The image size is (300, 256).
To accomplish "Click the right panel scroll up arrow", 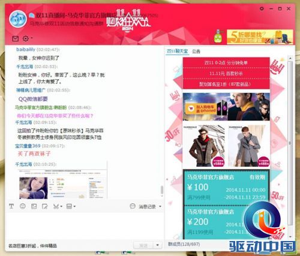I will point(290,58).
